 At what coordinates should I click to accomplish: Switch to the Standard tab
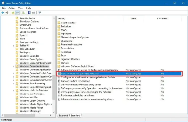[76, 116]
